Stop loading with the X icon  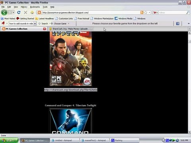click(x=25, y=13)
